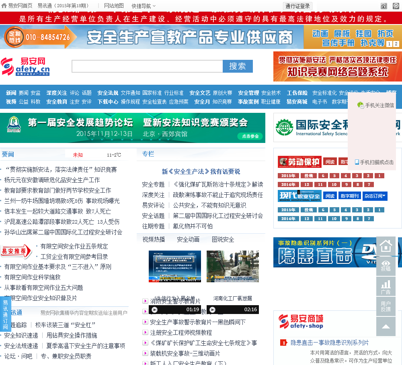The width and height of the screenshot is (402, 365).
Task: Open 下载中心 in the navigation bar
Action: point(108,102)
